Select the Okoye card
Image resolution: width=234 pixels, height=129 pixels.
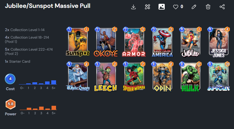pyautogui.click(x=106, y=42)
